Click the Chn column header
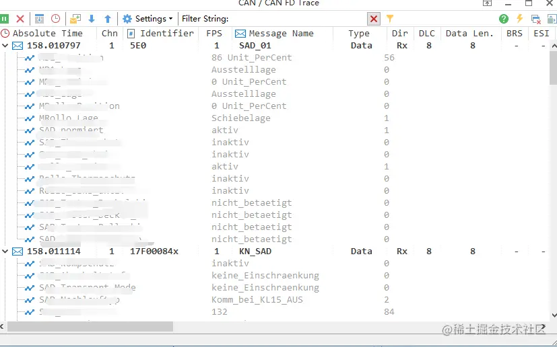 coord(109,34)
